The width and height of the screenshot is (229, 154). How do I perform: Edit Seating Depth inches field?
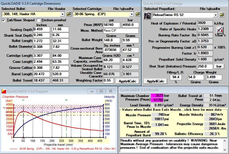[x=42, y=30]
